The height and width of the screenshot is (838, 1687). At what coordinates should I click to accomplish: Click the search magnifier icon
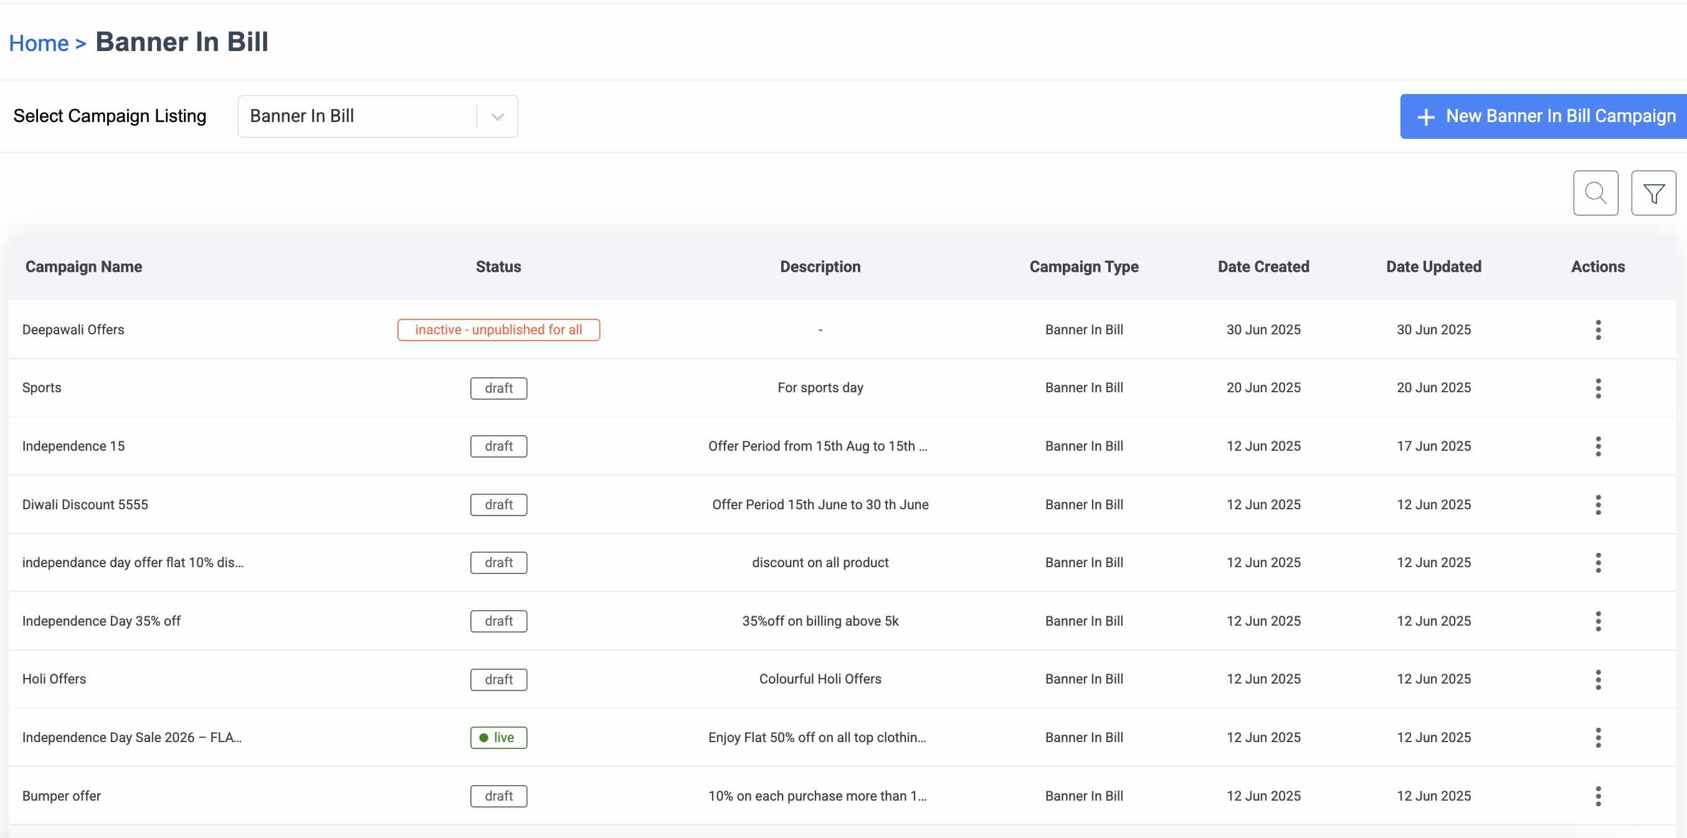click(1595, 193)
